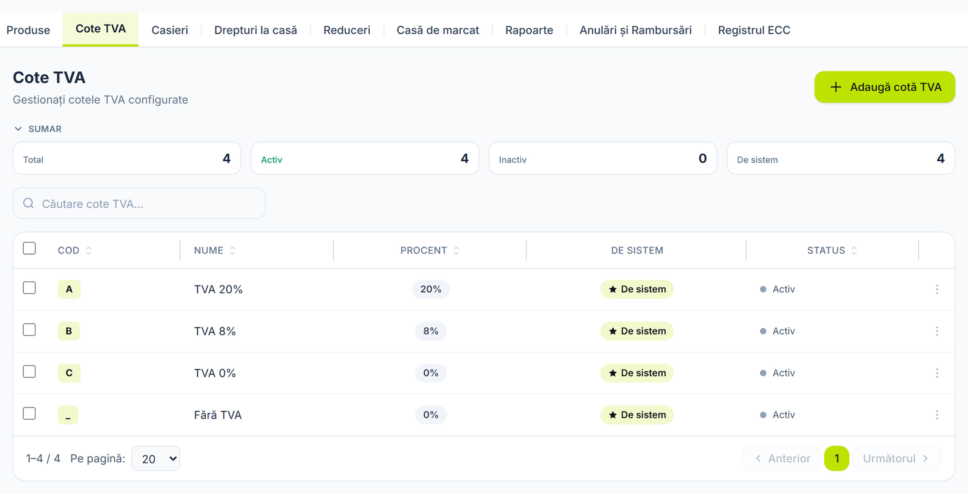Switch to the Produse tab
968x494 pixels.
(28, 30)
